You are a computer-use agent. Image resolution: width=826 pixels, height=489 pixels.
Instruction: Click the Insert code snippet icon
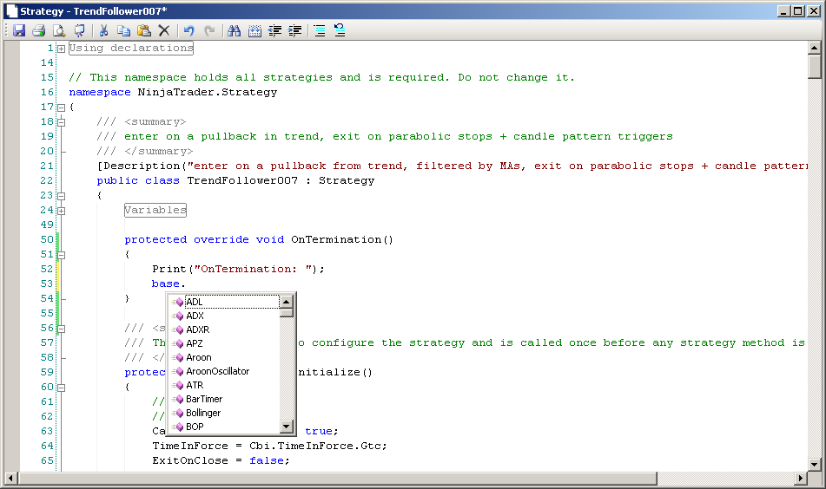254,31
